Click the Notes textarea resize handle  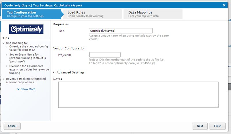tap(217, 106)
